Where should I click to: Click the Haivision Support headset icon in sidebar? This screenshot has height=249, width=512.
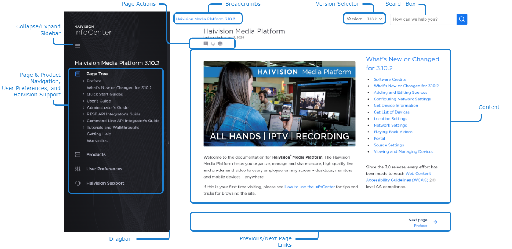point(78,183)
